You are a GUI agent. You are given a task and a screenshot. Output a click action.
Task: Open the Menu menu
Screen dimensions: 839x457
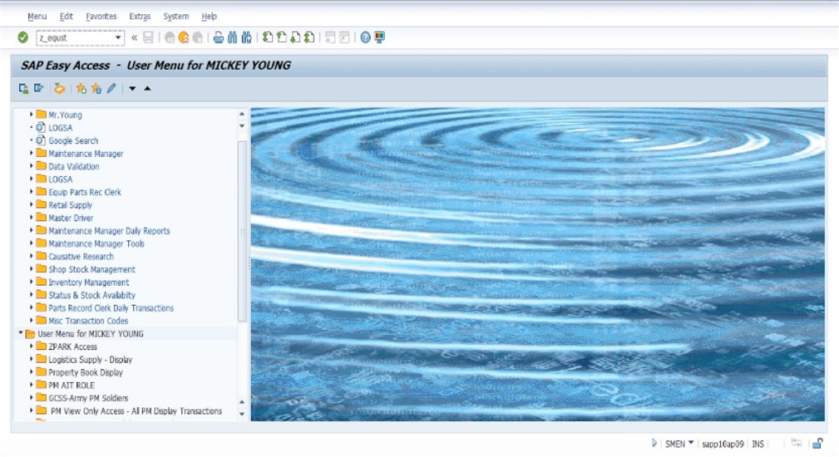coord(37,17)
